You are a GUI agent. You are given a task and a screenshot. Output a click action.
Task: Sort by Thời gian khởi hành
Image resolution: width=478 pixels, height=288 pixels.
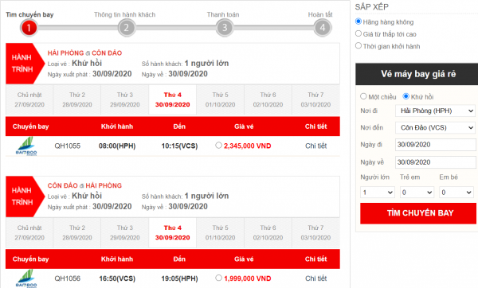[x=358, y=45]
